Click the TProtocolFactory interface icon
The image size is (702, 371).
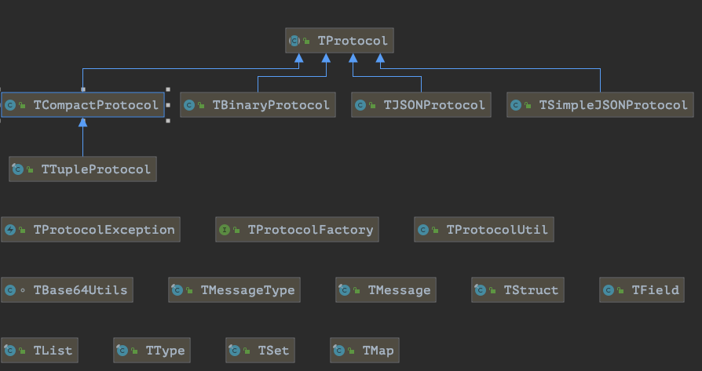[x=225, y=230]
